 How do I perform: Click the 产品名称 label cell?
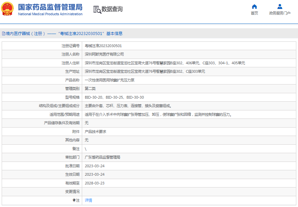tap(42, 80)
